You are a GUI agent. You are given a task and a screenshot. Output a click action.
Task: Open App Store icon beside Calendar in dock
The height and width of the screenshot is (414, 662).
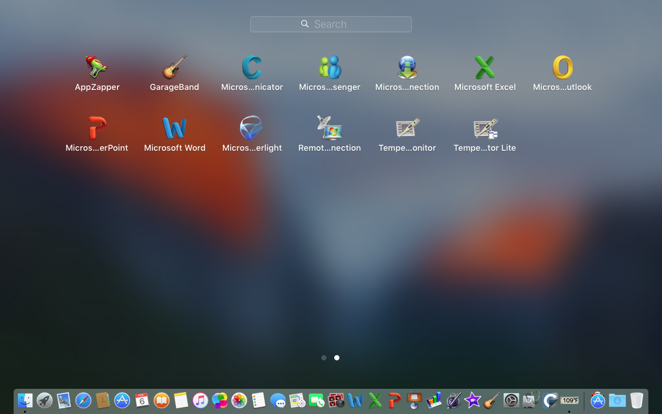click(x=122, y=400)
